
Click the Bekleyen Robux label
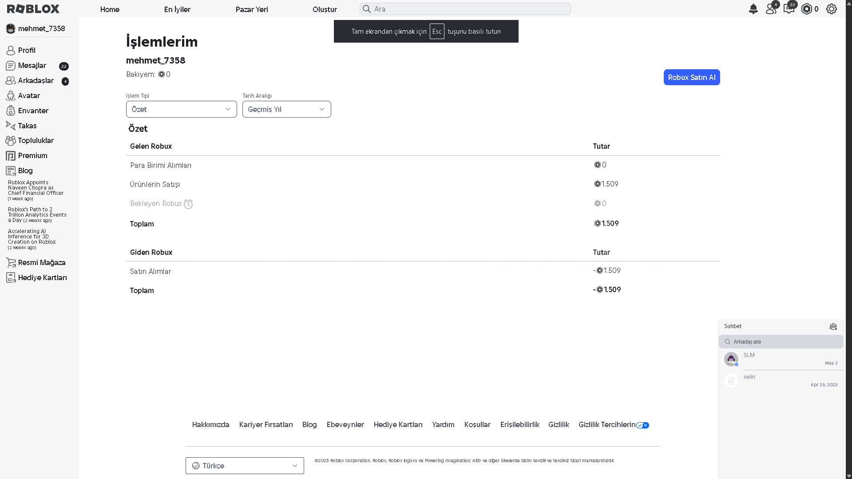pyautogui.click(x=156, y=204)
